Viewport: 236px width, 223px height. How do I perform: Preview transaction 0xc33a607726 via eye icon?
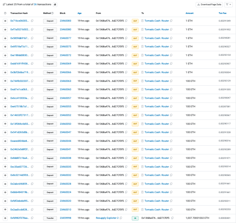5,167
